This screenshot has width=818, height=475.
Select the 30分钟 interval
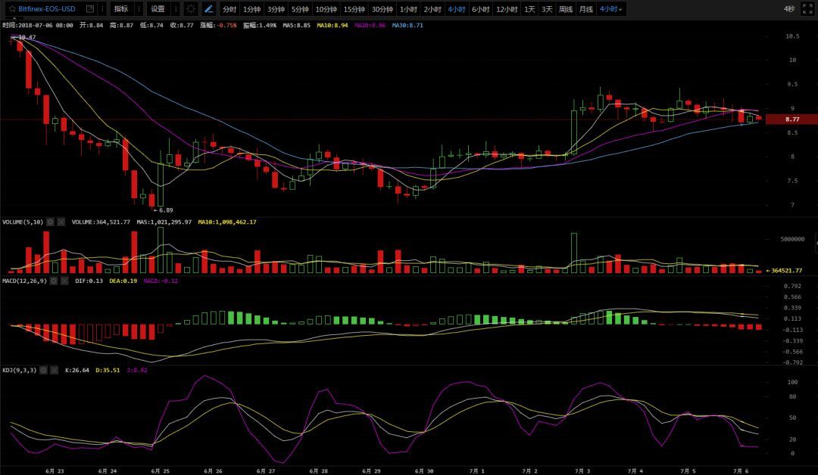click(x=382, y=9)
